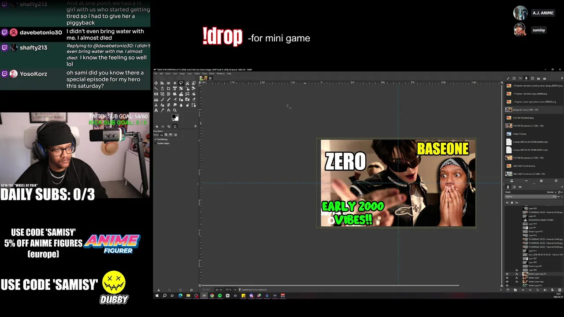
Task: Select the Cage Transform tool
Action: click(187, 94)
